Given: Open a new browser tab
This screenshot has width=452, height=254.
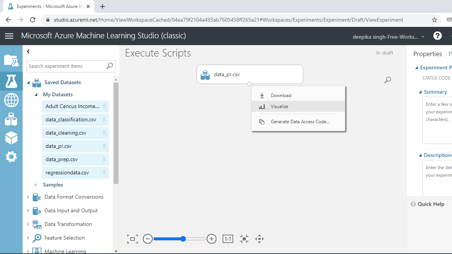Looking at the screenshot, I should [x=102, y=6].
